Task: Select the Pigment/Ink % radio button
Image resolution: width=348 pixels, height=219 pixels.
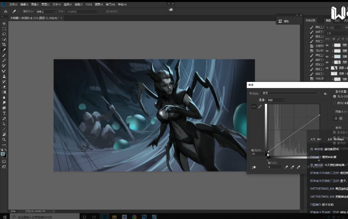Action: [335, 103]
